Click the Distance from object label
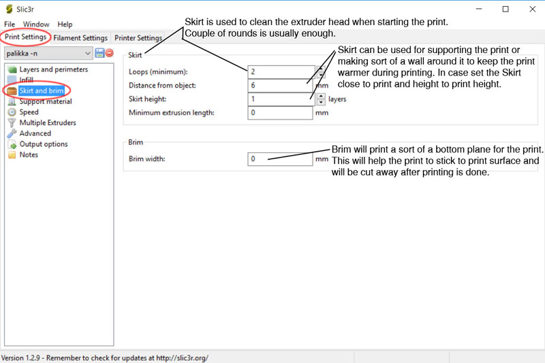Image resolution: width=545 pixels, height=363 pixels. pyautogui.click(x=162, y=85)
